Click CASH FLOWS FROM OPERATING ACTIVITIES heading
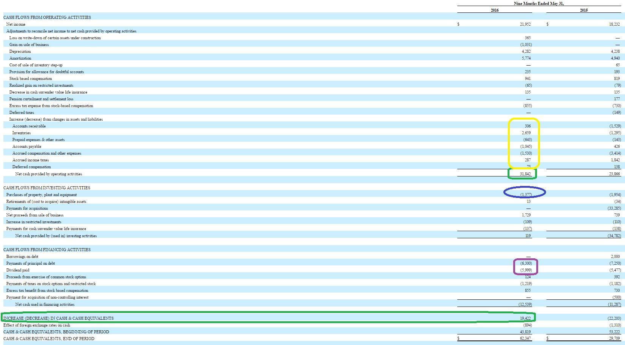 [x=47, y=17]
